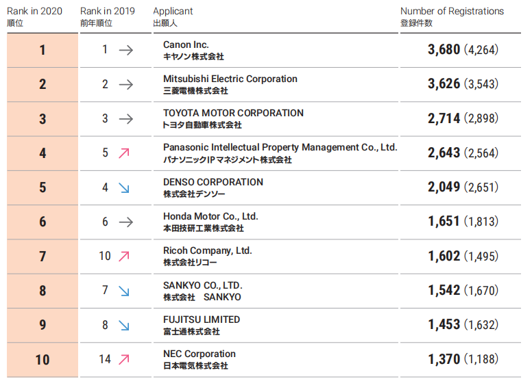Click 'Mitsubishi Electric Corporation' applicant name

pos(230,79)
